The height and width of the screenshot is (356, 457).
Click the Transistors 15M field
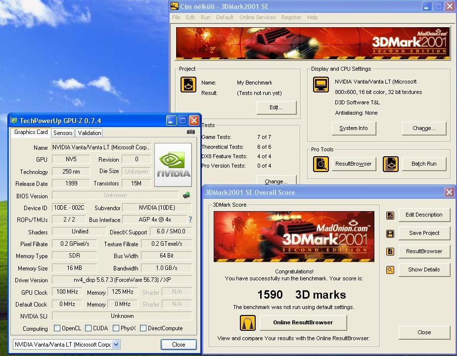pos(136,183)
